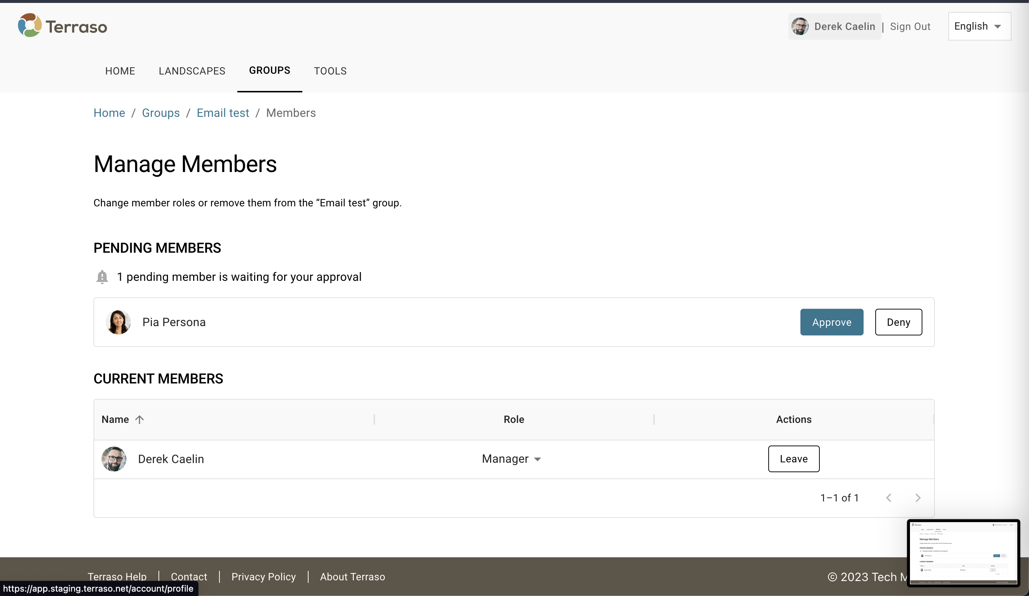Expand the account menu next to Derek Caelin
The width and height of the screenshot is (1029, 596).
coord(845,26)
